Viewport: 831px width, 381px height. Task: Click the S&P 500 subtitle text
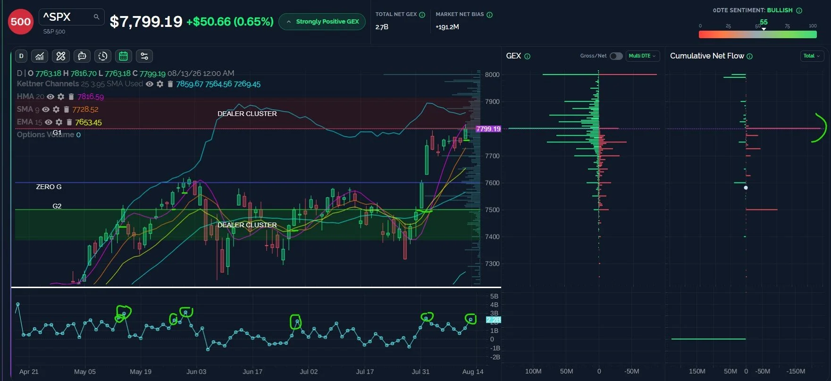pos(54,32)
